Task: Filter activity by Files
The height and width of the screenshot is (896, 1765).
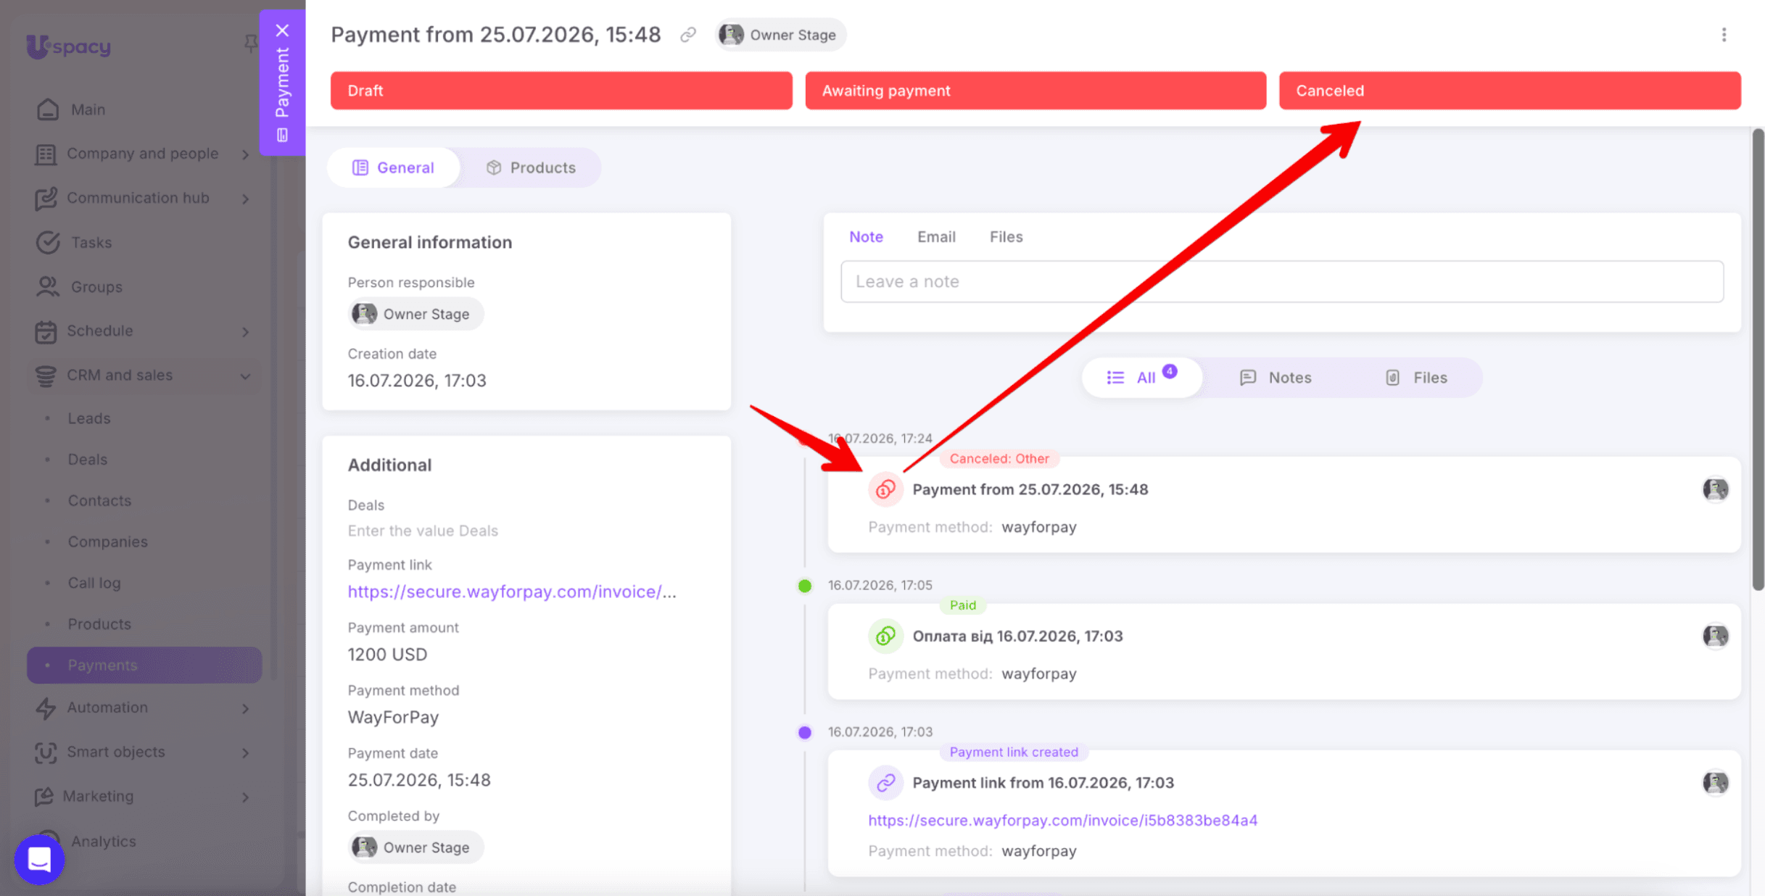Action: (1416, 378)
